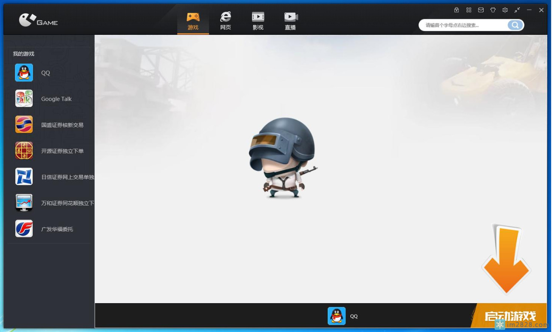Open the four-squares grid icon
This screenshot has height=332, width=552.
(x=469, y=10)
